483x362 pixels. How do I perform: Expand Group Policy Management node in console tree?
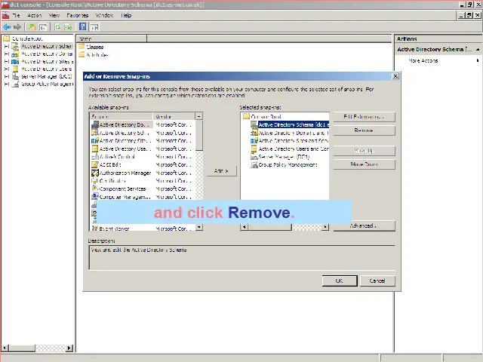[x=7, y=84]
